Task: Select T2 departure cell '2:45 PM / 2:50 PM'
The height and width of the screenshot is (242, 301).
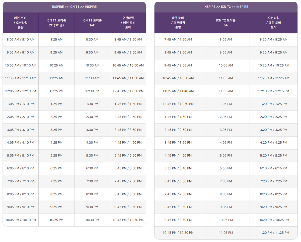Action: [x=178, y=130]
